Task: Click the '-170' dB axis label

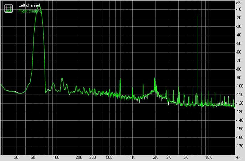Action: [239, 146]
